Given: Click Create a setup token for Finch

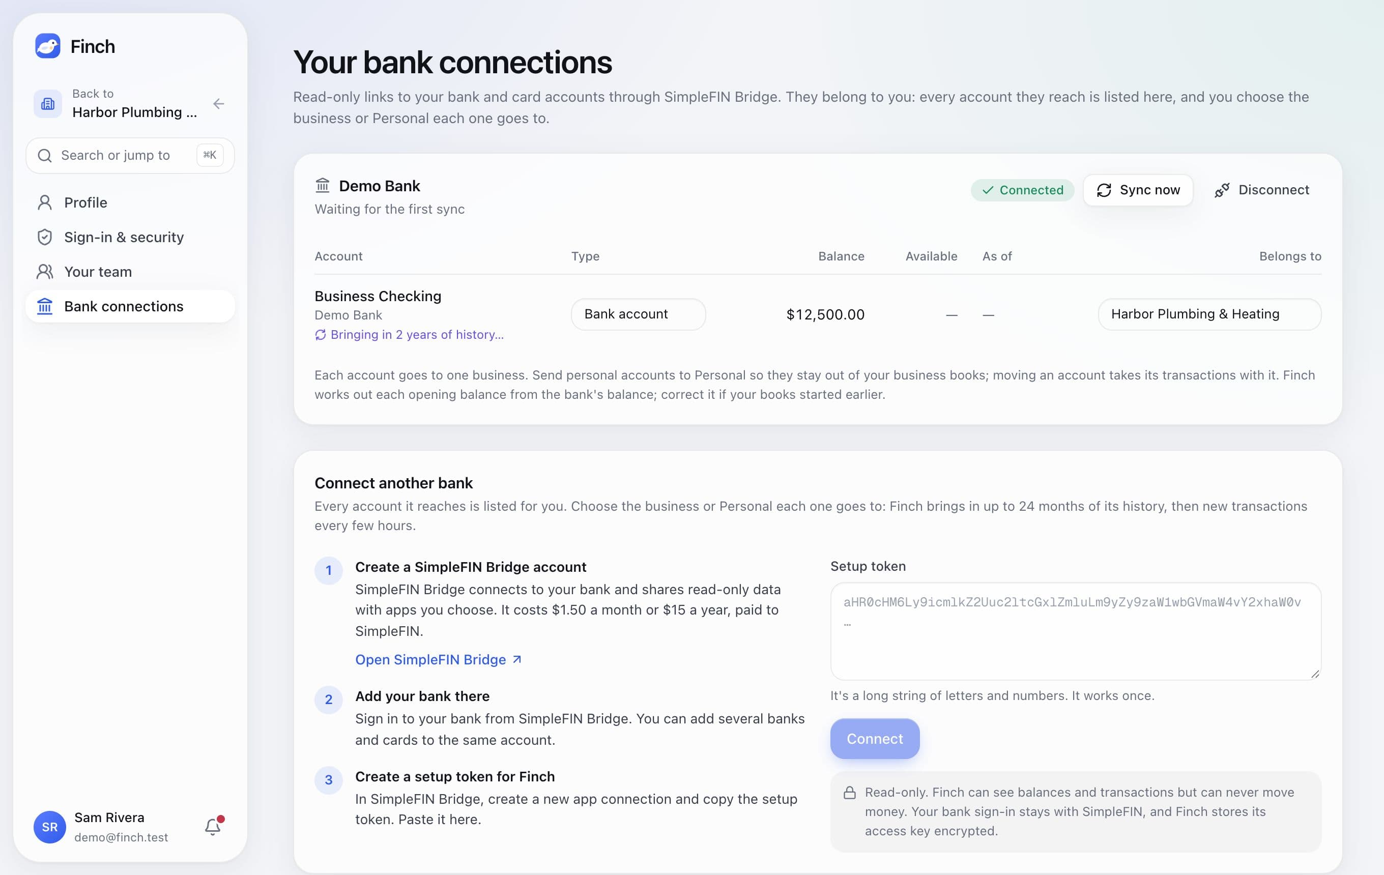Looking at the screenshot, I should (x=454, y=777).
